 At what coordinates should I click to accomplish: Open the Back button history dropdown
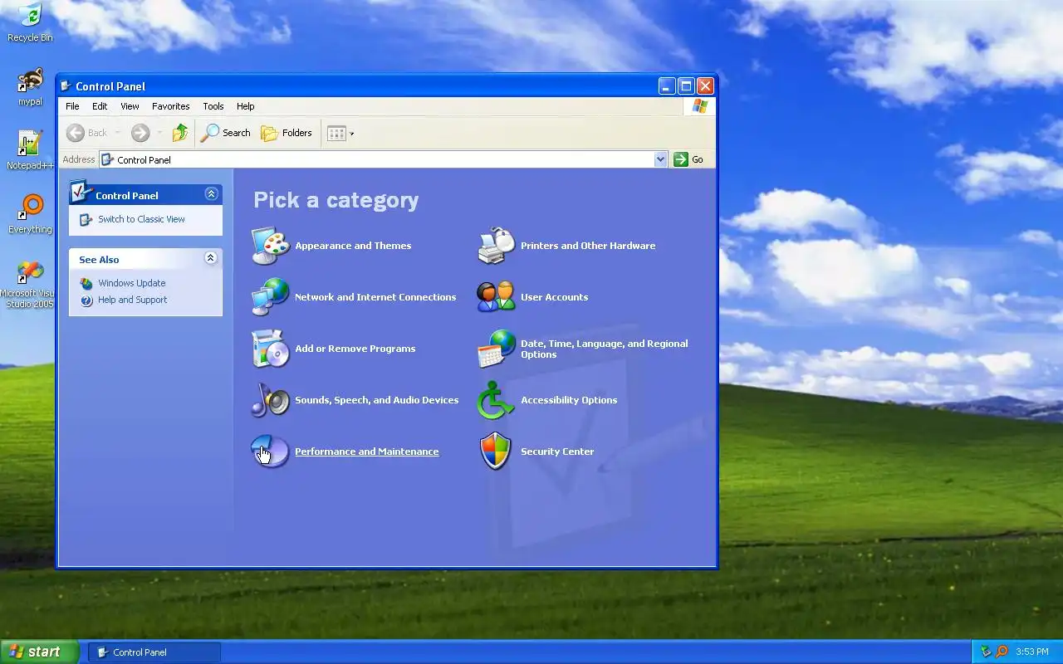(x=117, y=133)
